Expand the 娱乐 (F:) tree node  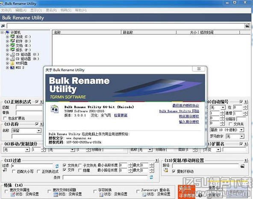7,50
